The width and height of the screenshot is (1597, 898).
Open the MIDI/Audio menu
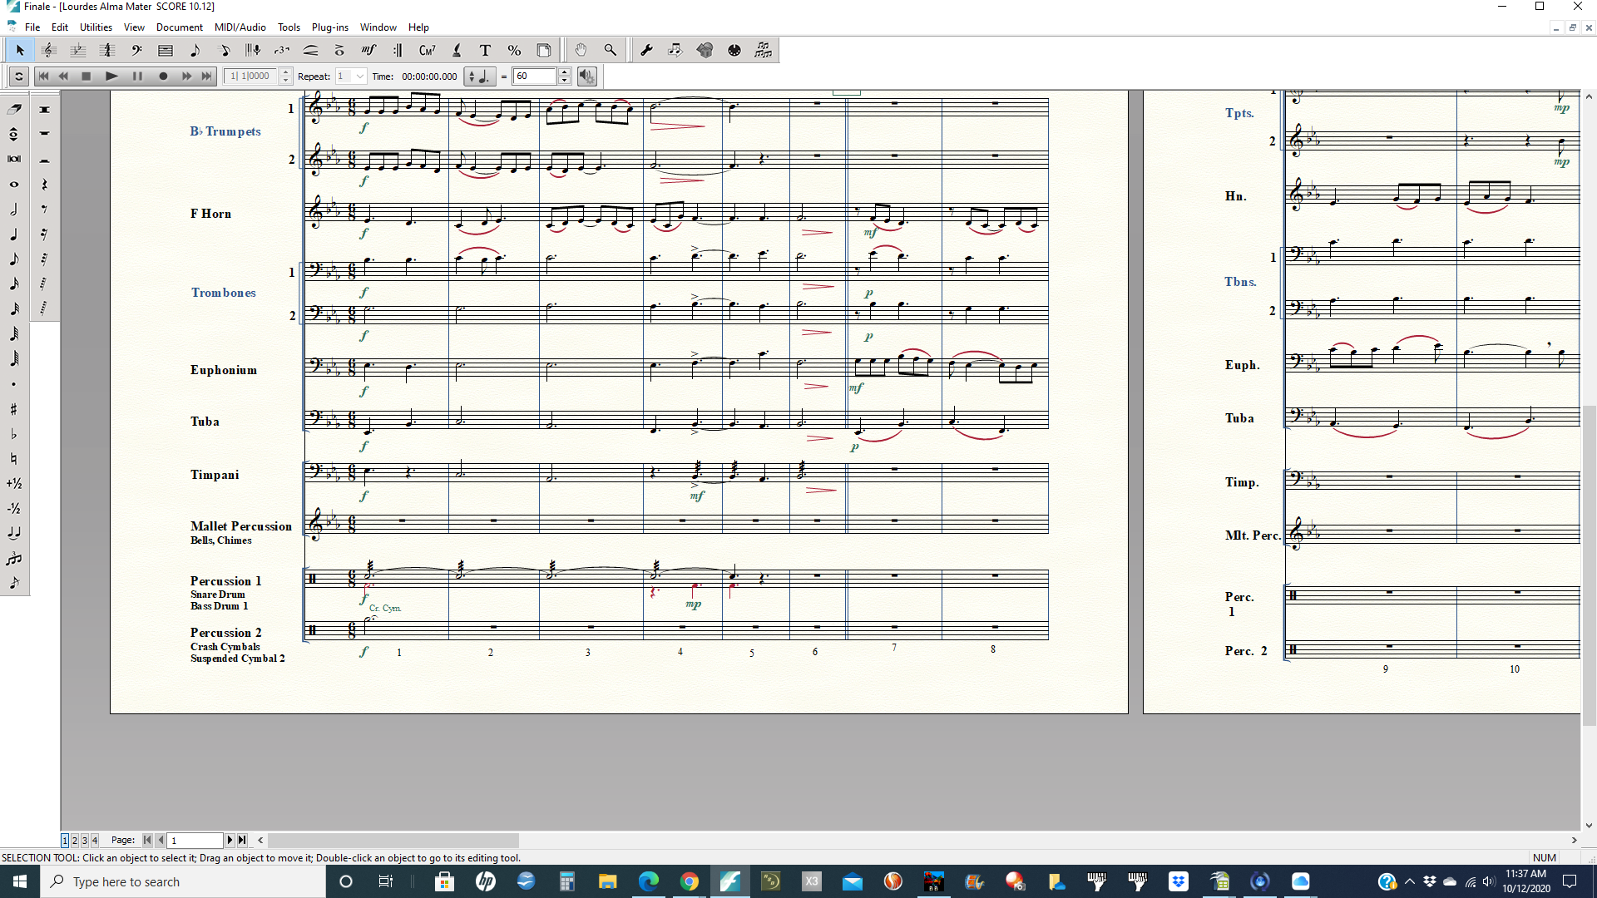pos(240,27)
